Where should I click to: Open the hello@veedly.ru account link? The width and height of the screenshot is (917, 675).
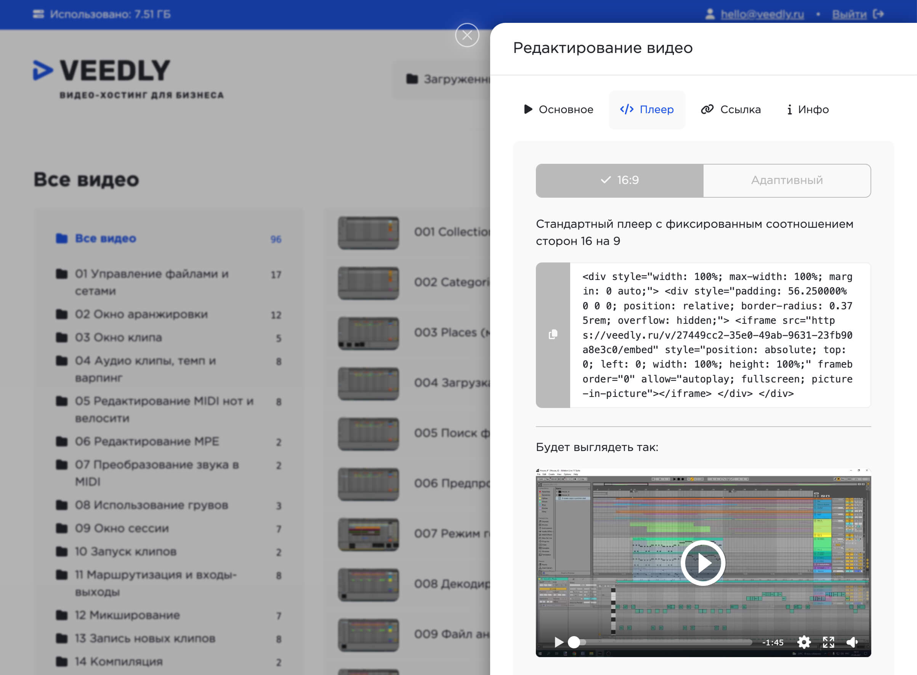763,13
